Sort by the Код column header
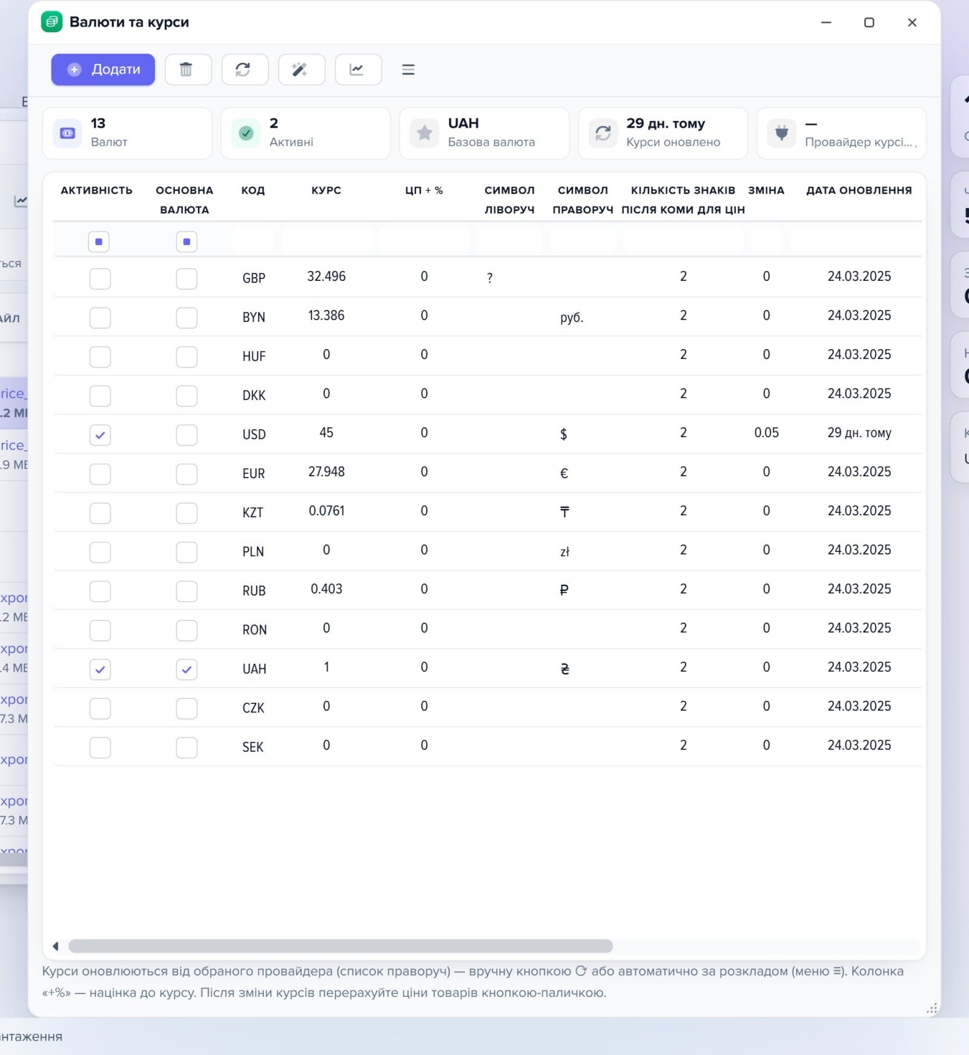Viewport: 969px width, 1055px height. tap(253, 190)
